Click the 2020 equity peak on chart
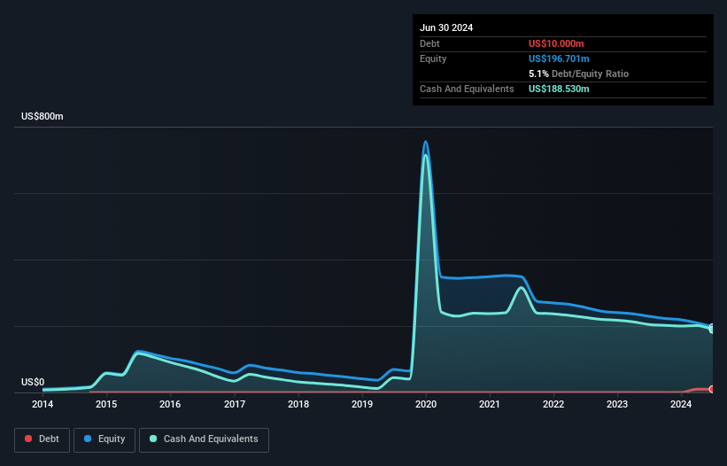727x466 pixels. point(425,142)
